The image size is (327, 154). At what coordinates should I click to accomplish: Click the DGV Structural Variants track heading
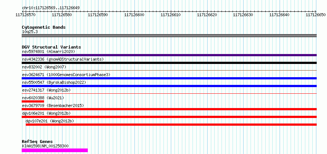51,47
